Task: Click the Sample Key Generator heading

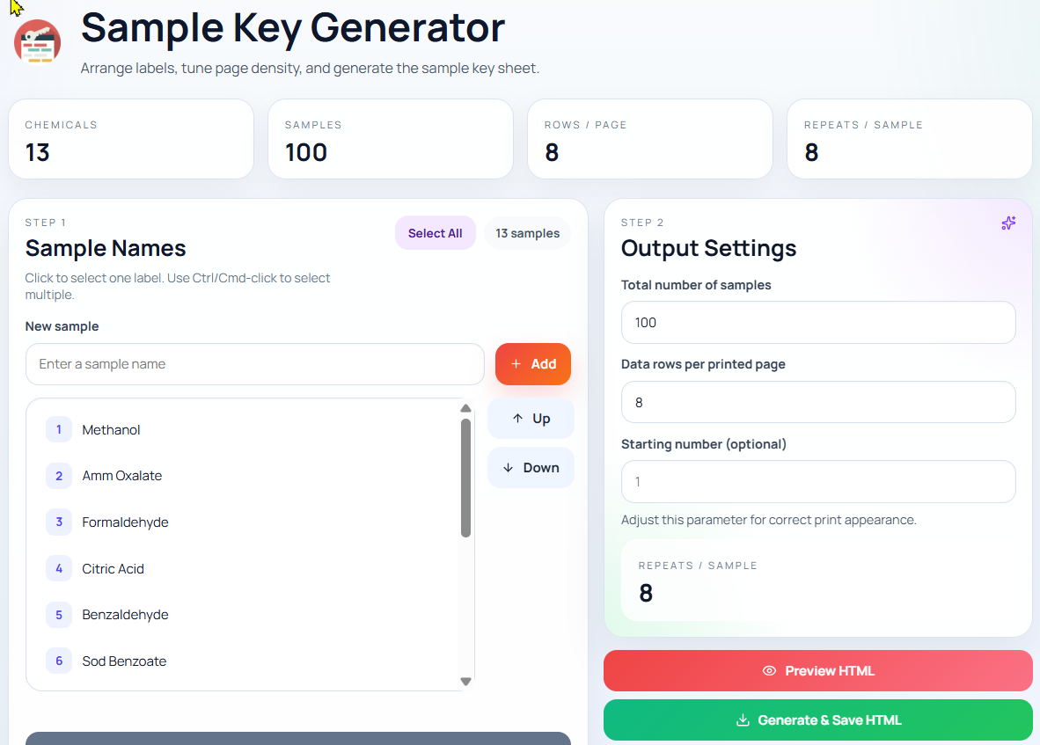Action: pos(292,28)
